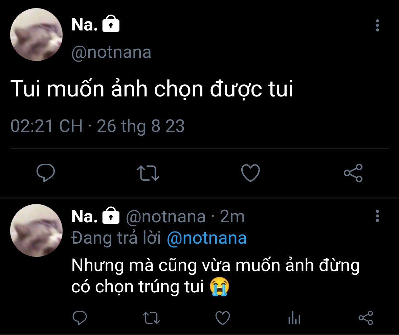
Task: Retweet the reply tweet
Action: (x=151, y=318)
